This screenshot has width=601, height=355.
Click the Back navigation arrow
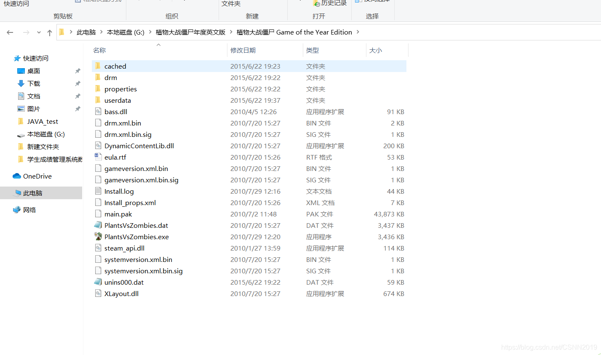pyautogui.click(x=10, y=32)
